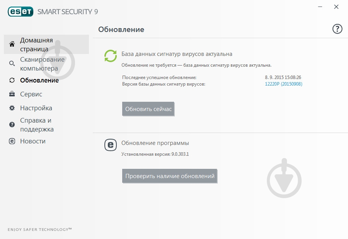Switch to the Новости section
The image size is (348, 239).
[x=33, y=141]
